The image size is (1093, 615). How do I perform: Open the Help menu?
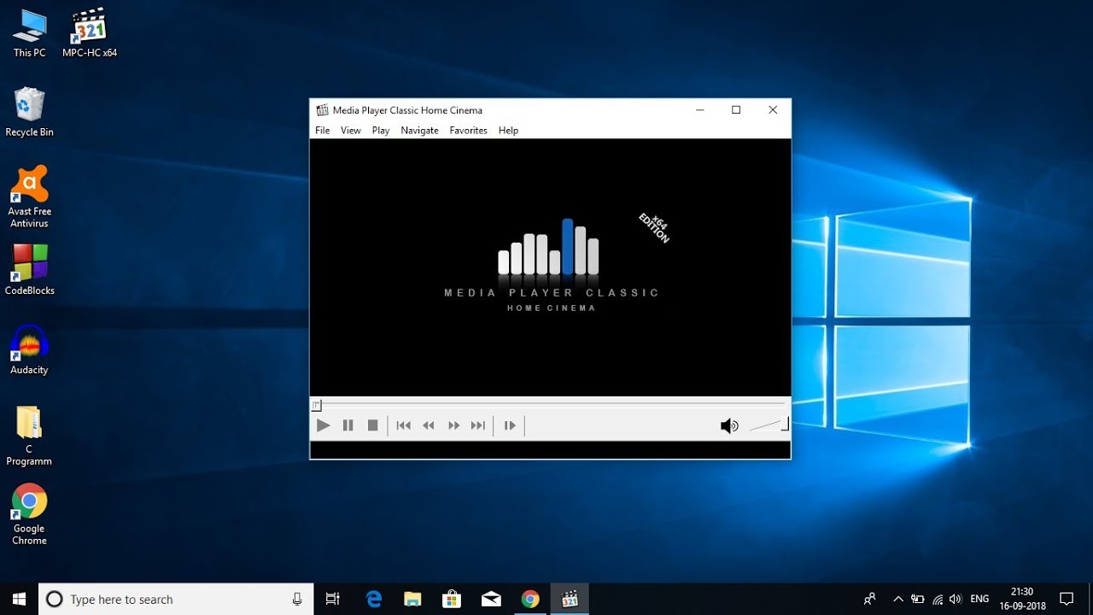pos(508,131)
